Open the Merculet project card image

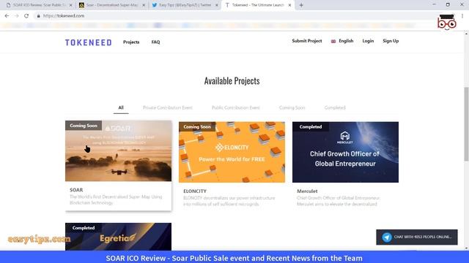(x=345, y=152)
